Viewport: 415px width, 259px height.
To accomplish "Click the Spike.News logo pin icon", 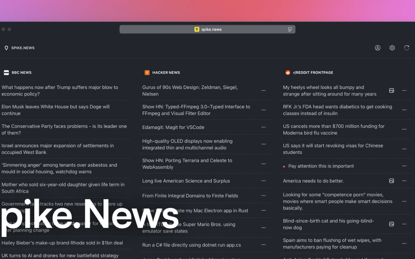I will click(x=6, y=48).
